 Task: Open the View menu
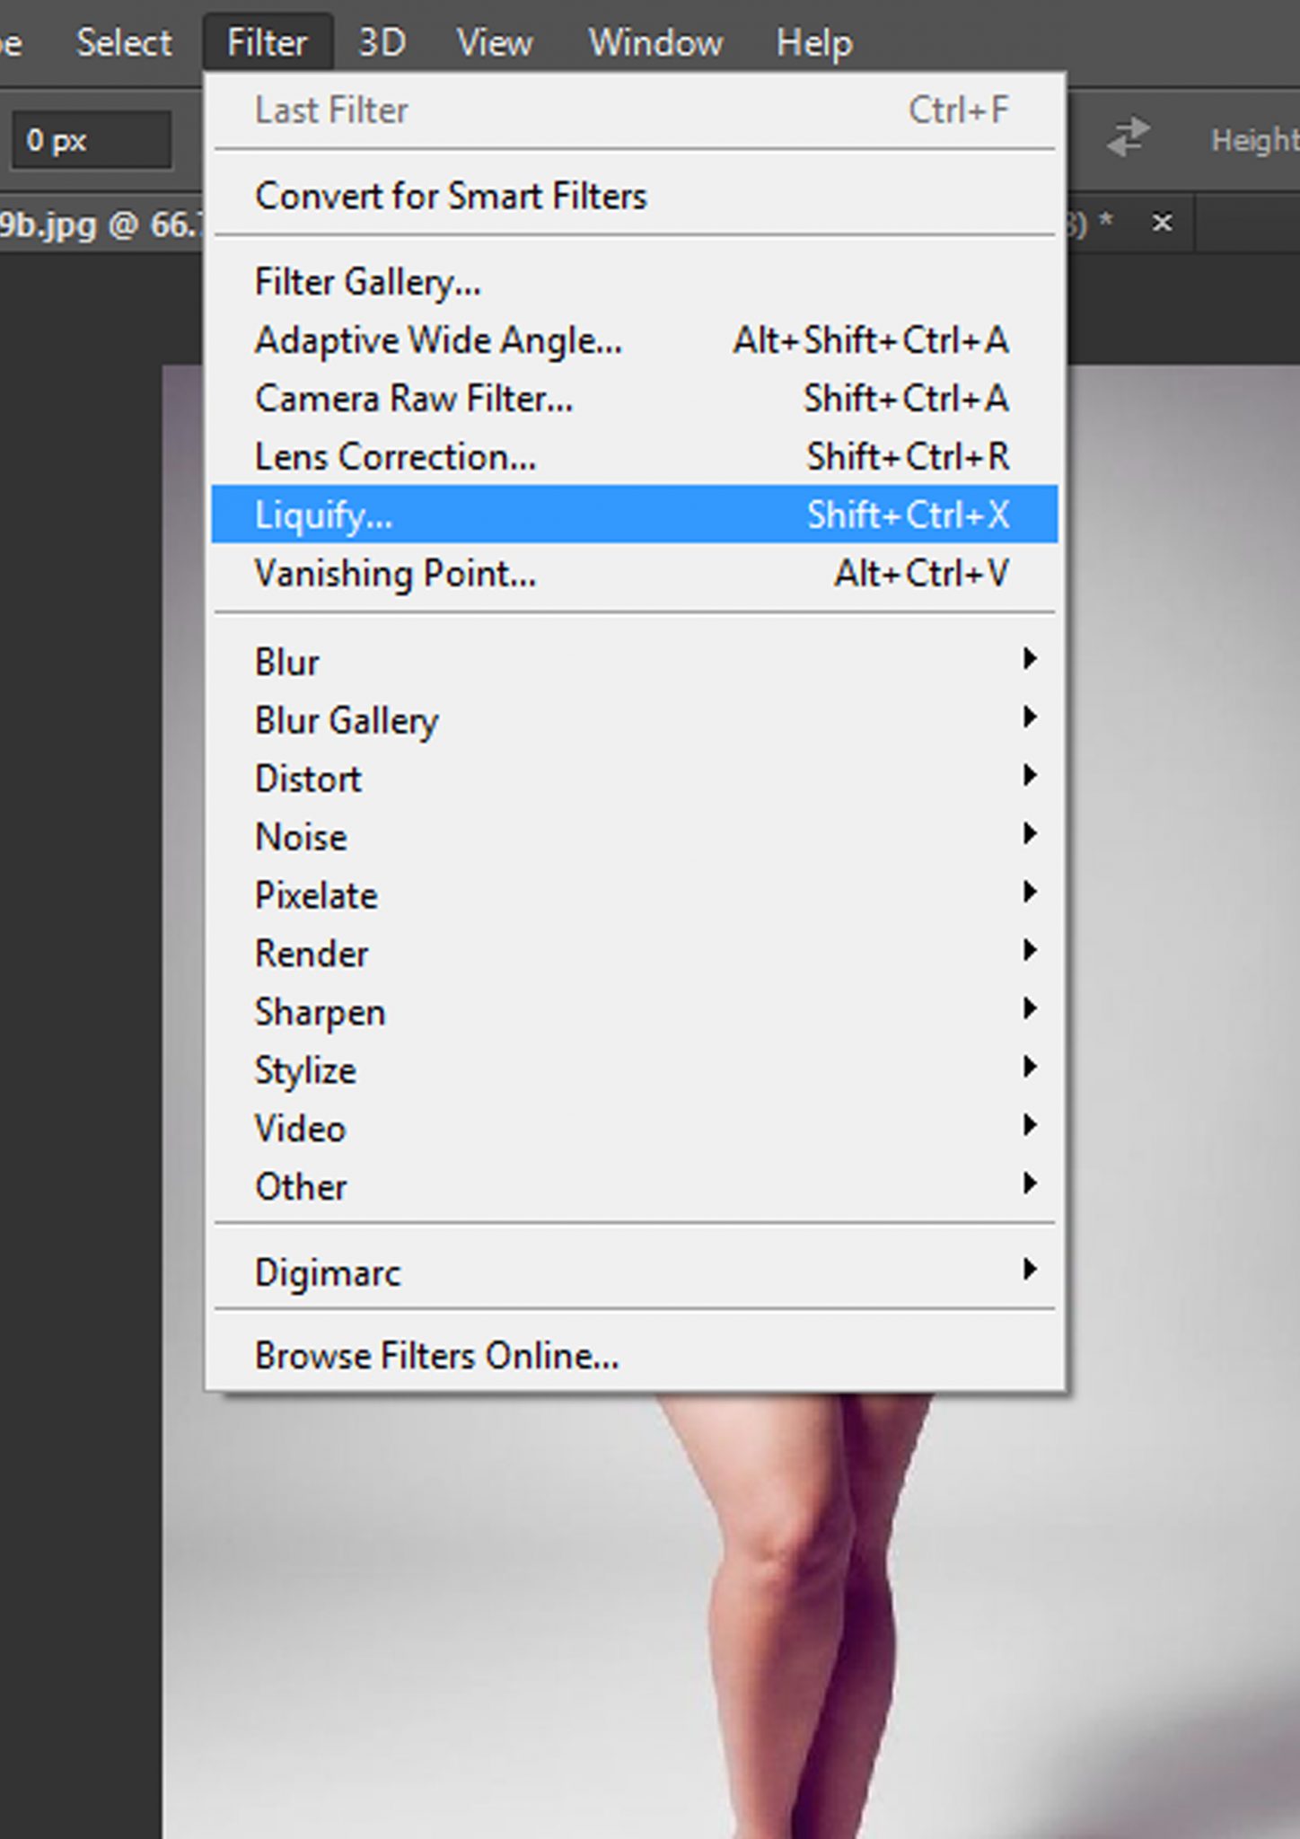click(494, 42)
